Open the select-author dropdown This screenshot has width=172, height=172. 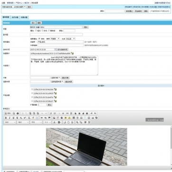point(56,78)
